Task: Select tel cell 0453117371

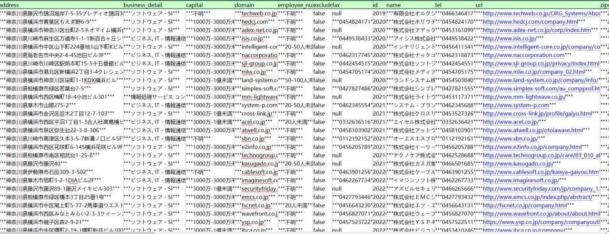Action: click(x=454, y=97)
